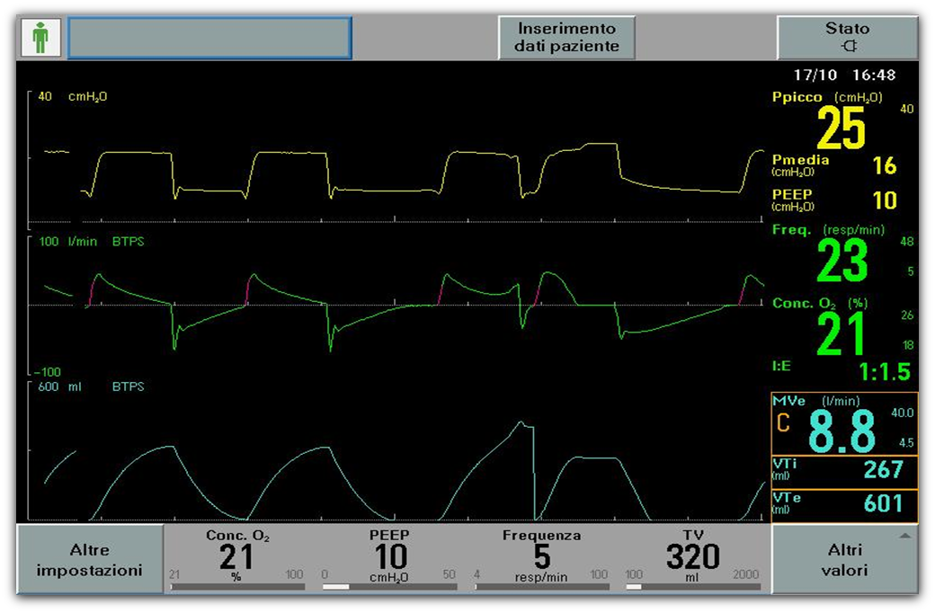Select the VTe 601 ml box
The height and width of the screenshot is (613, 935).
pos(844,505)
